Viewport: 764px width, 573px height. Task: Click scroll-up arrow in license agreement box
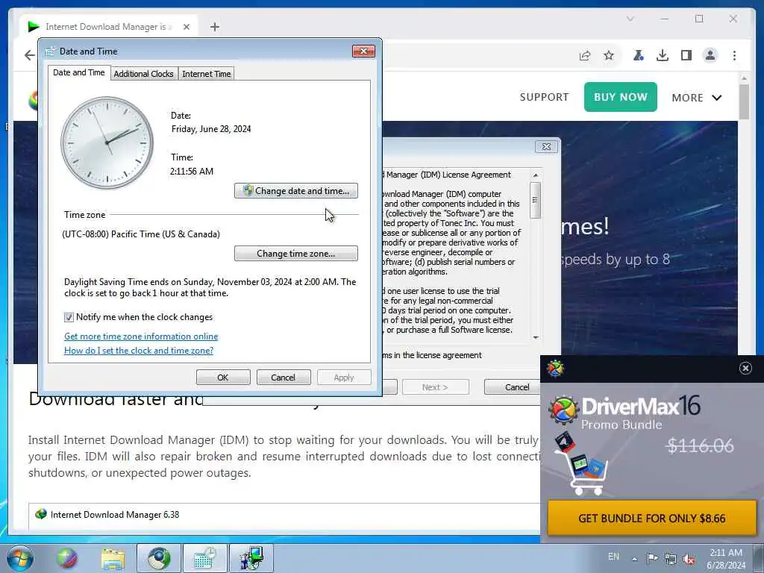536,175
